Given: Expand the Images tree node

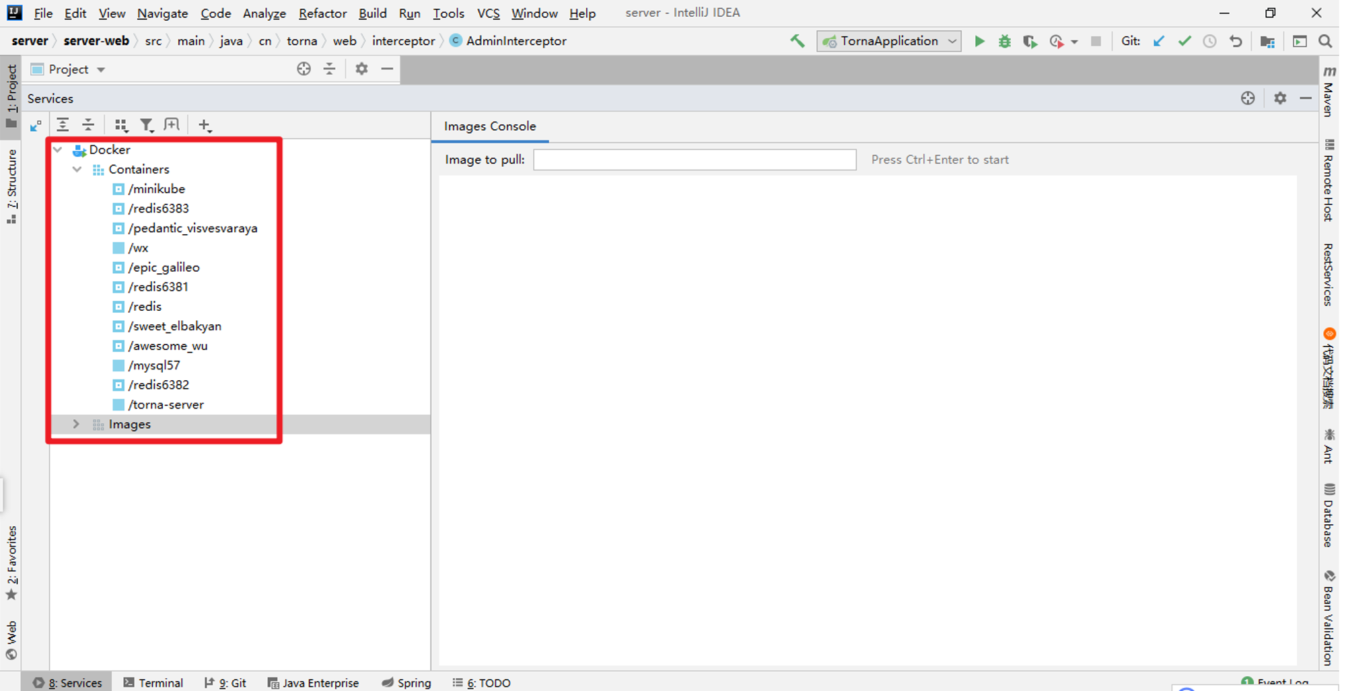Looking at the screenshot, I should point(76,424).
